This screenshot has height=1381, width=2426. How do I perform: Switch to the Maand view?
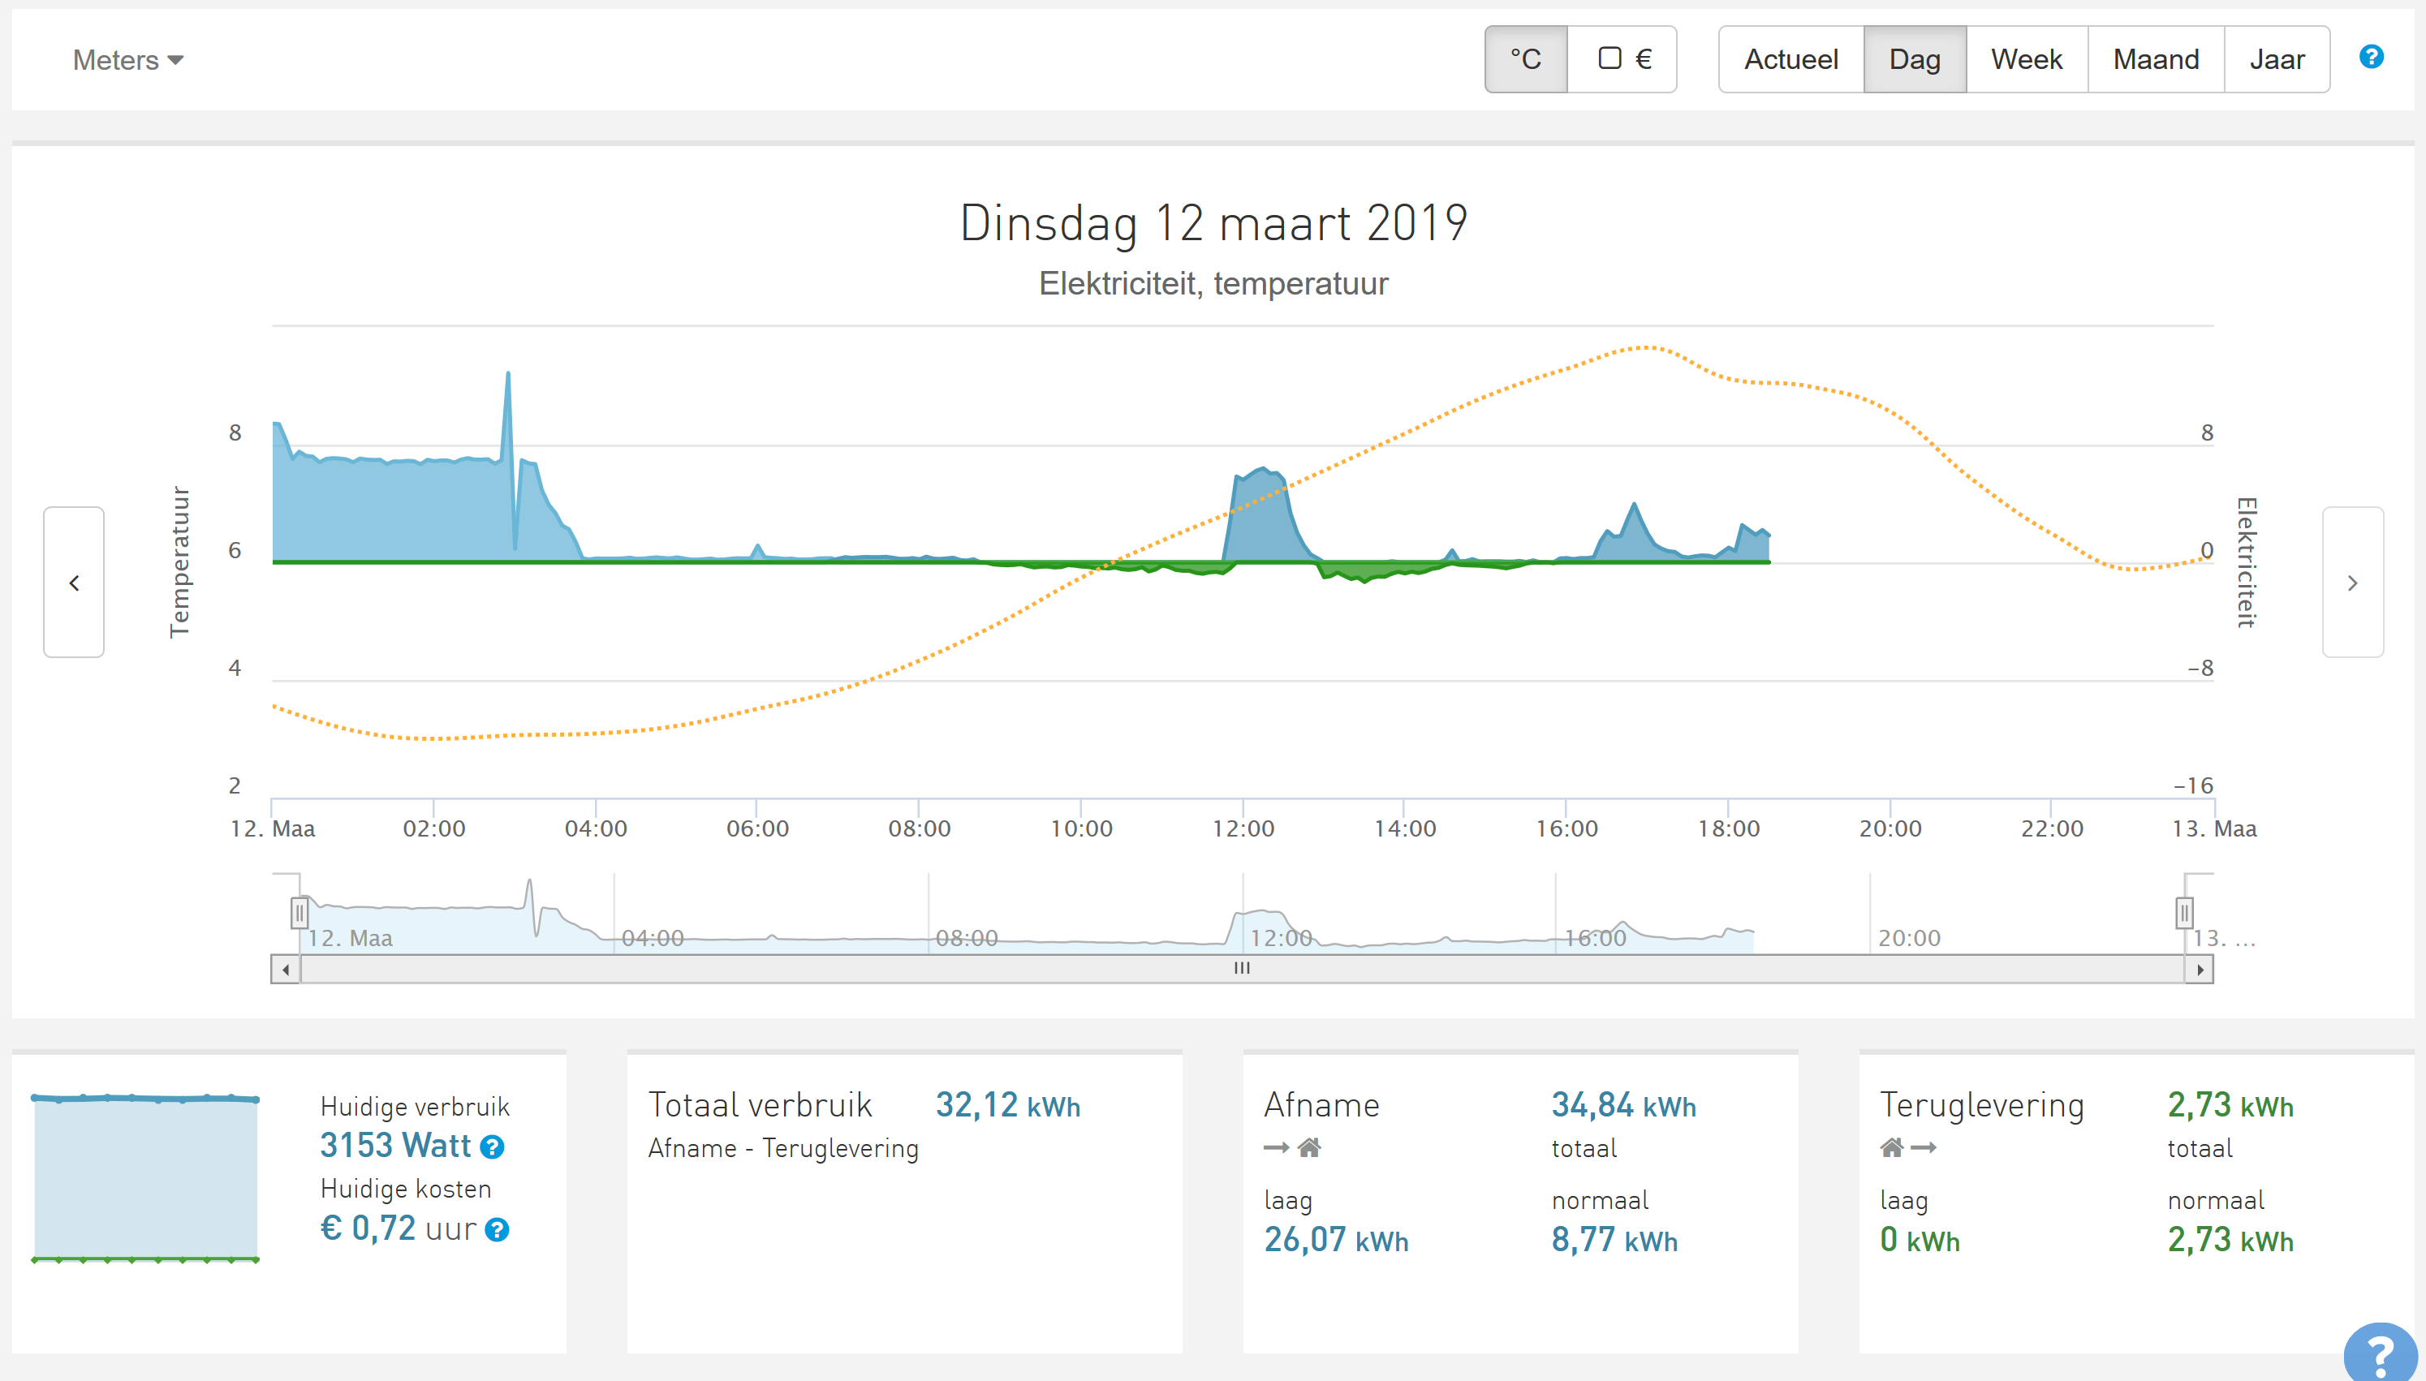point(2155,60)
